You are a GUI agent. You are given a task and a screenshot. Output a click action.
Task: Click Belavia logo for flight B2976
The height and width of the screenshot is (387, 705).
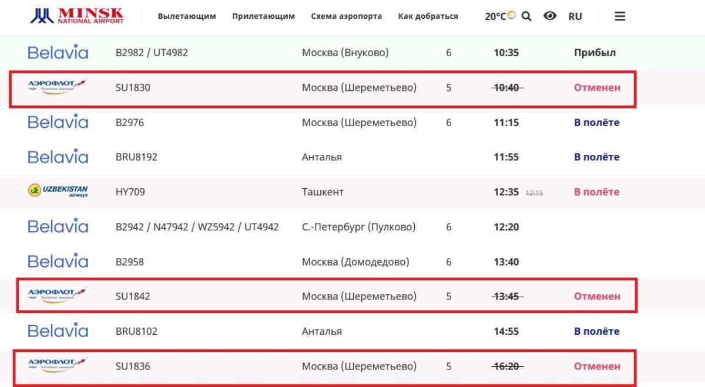pos(58,123)
